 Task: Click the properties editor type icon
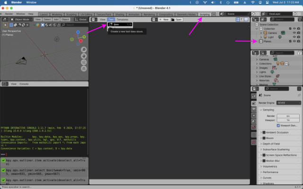point(255,89)
